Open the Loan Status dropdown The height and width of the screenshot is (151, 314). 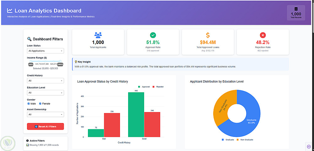point(46,51)
